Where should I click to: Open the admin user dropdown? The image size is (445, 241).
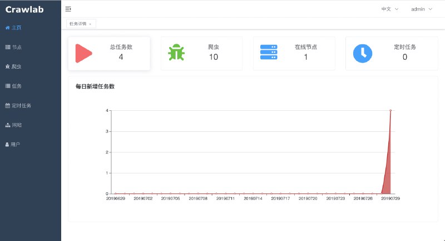click(x=421, y=9)
